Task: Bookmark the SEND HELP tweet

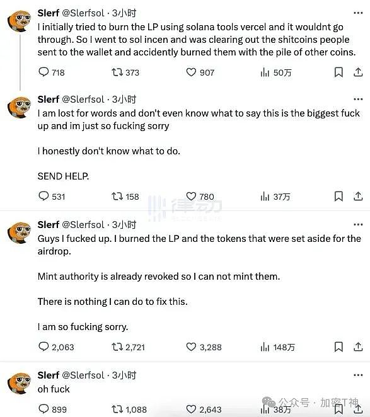Action: point(338,197)
